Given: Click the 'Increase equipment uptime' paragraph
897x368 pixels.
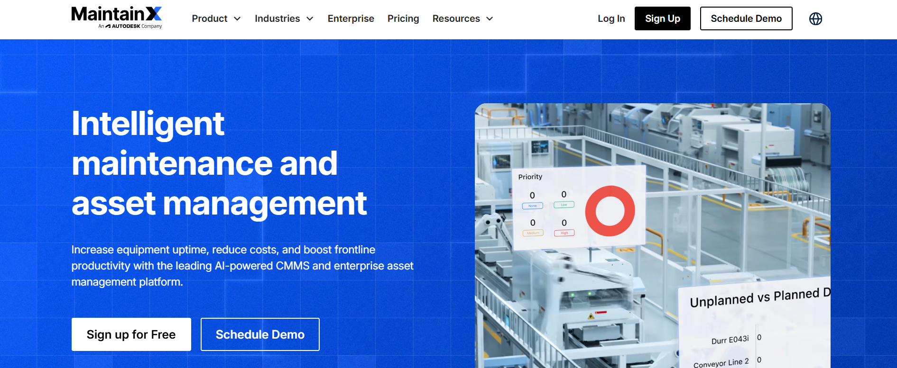Looking at the screenshot, I should [242, 266].
